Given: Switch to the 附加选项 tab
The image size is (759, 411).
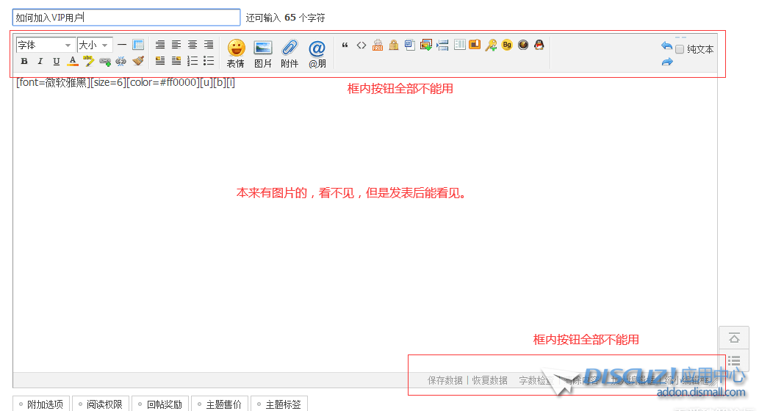Looking at the screenshot, I should (42, 404).
